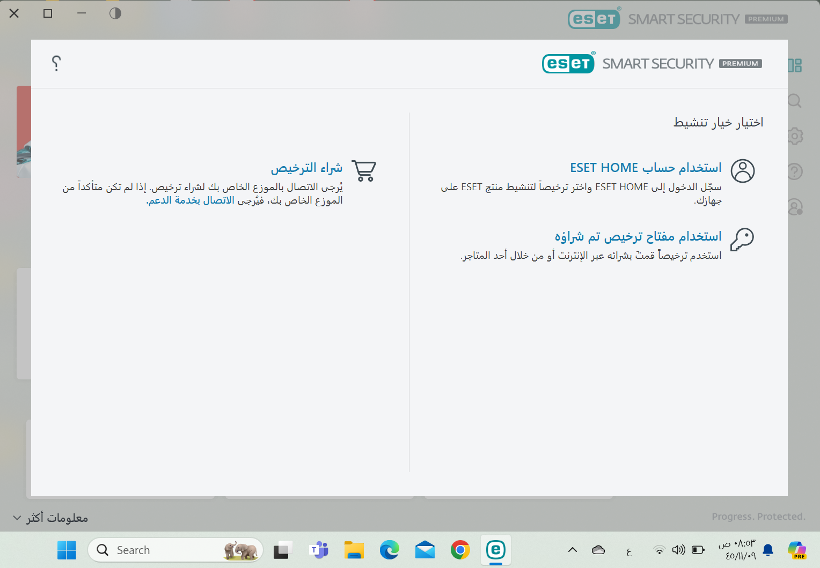Open Wi-Fi network tray icon
This screenshot has width=820, height=568.
[660, 550]
